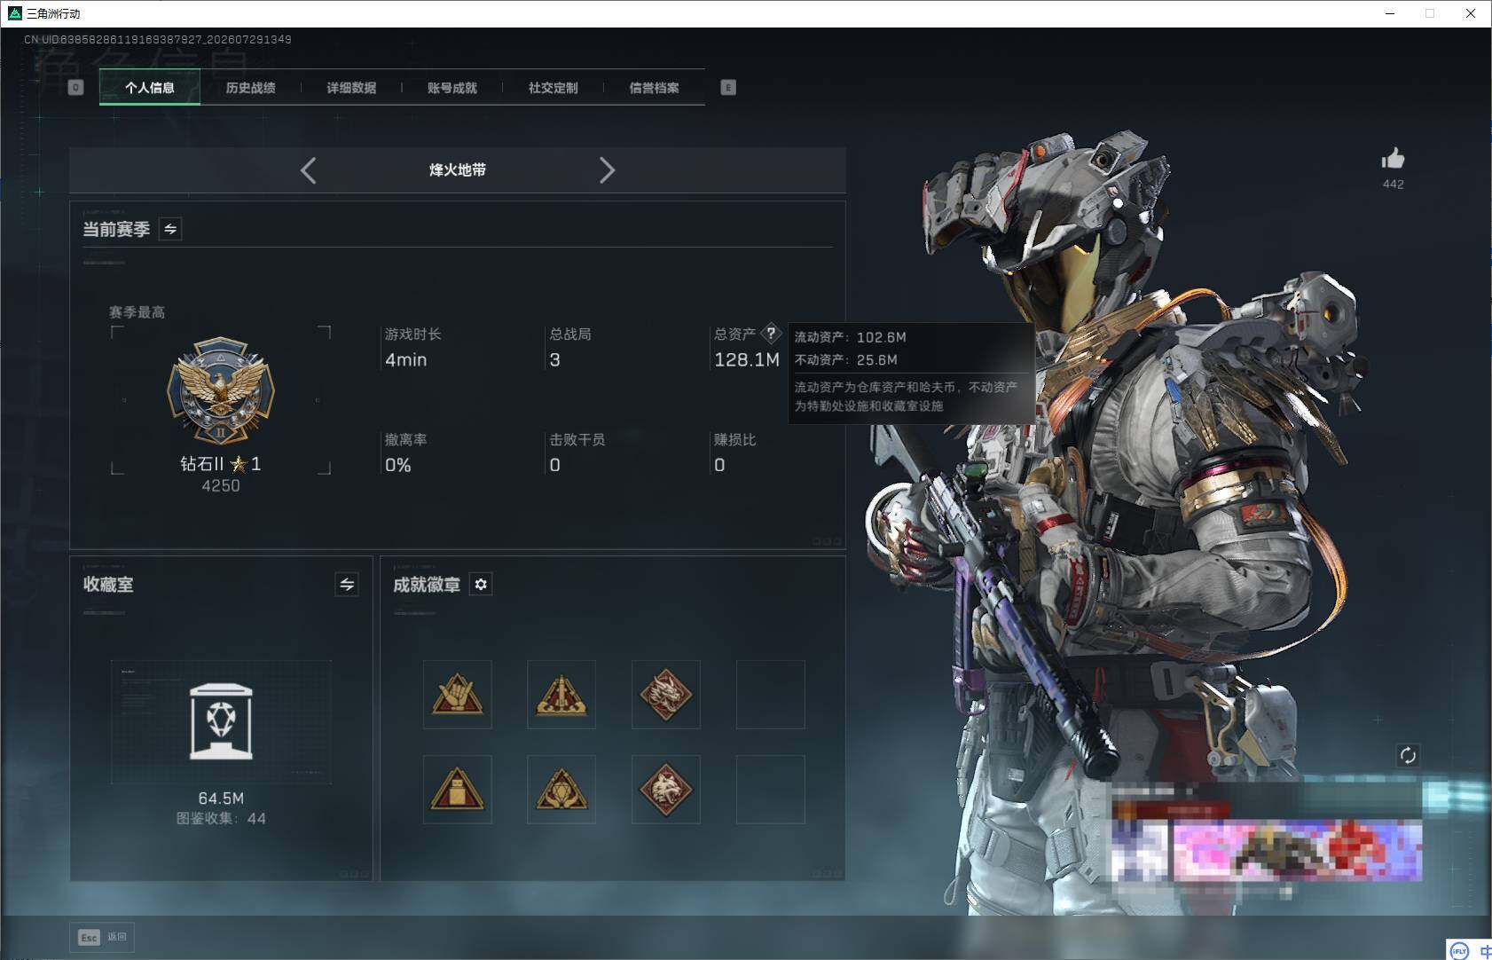The image size is (1492, 960).
Task: Select the rocket achievement badge in the top row
Action: pyautogui.click(x=561, y=695)
